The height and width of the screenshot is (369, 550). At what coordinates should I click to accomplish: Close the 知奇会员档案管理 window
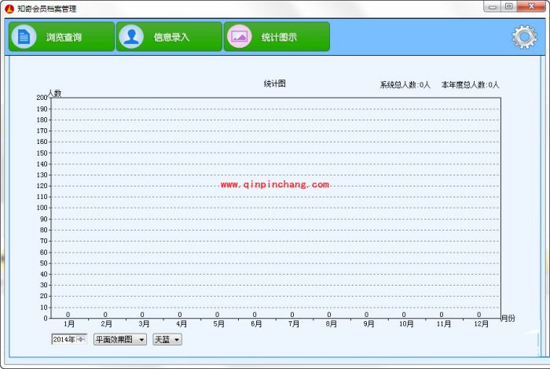pos(531,6)
